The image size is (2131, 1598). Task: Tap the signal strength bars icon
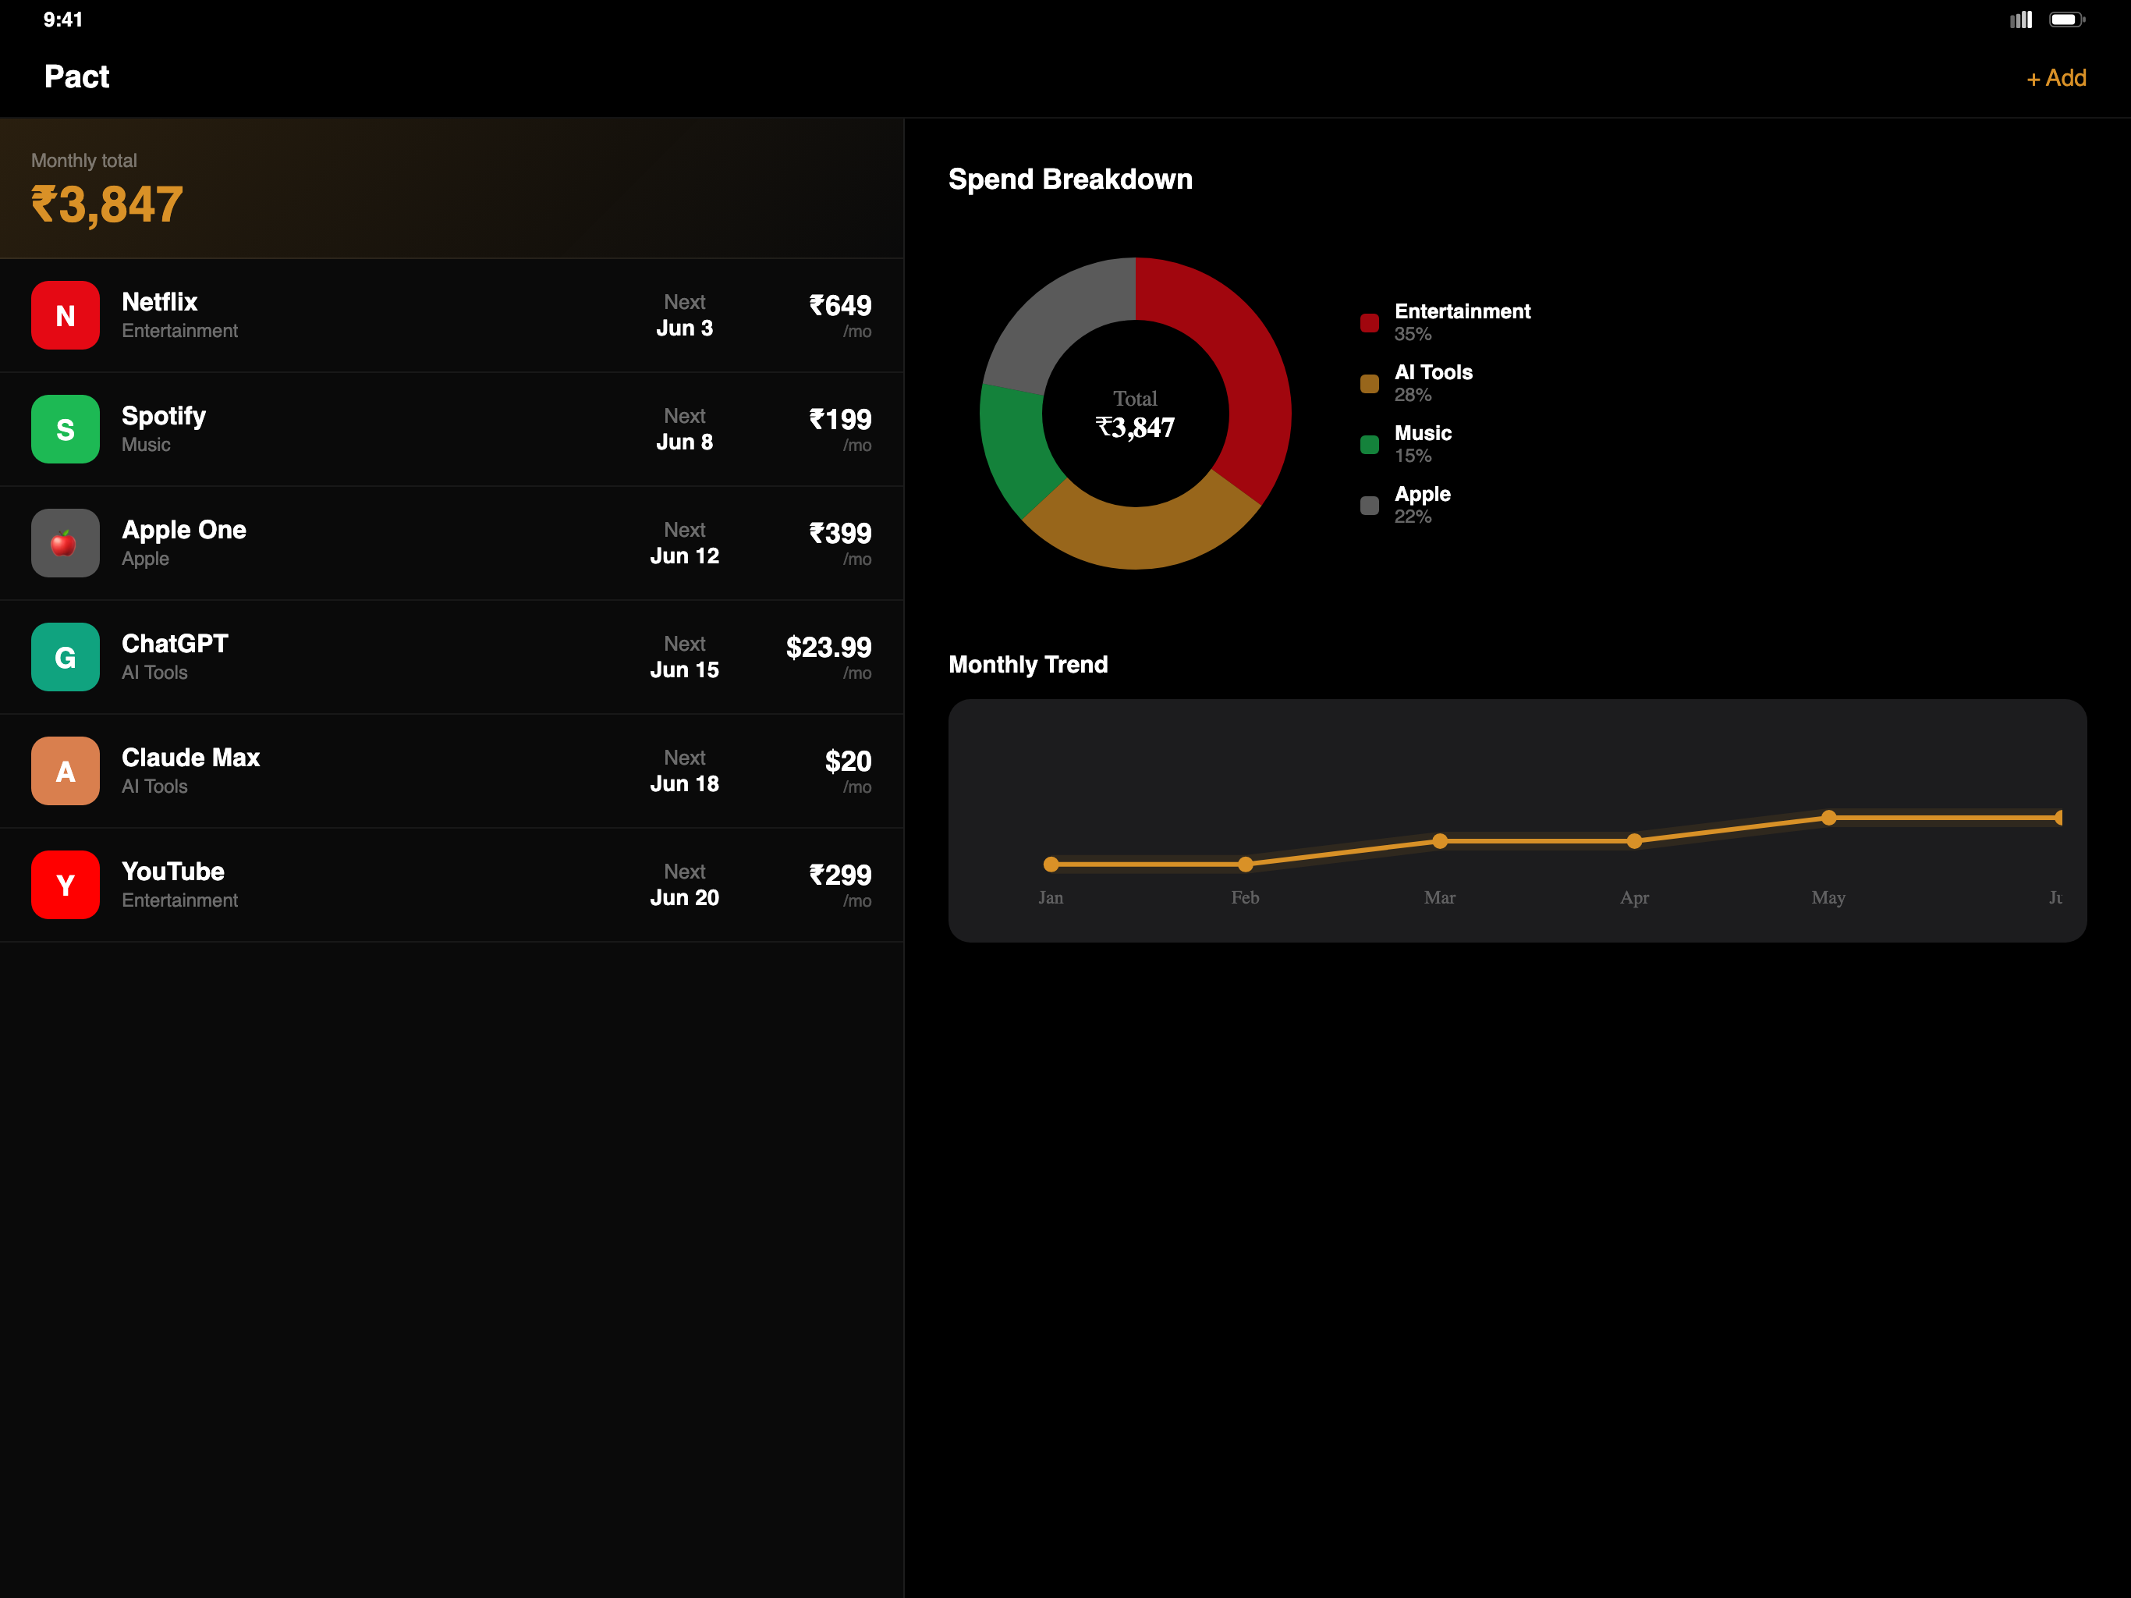[2021, 20]
